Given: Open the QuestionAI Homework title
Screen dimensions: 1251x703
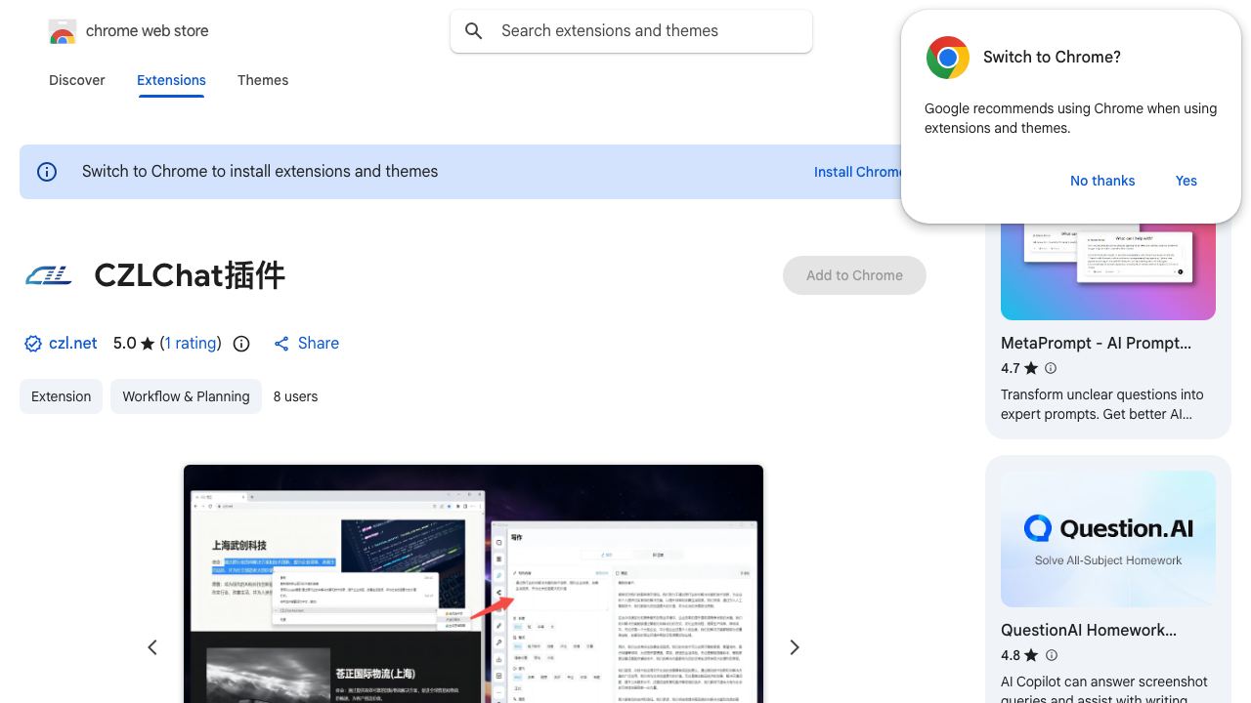Looking at the screenshot, I should [1089, 631].
